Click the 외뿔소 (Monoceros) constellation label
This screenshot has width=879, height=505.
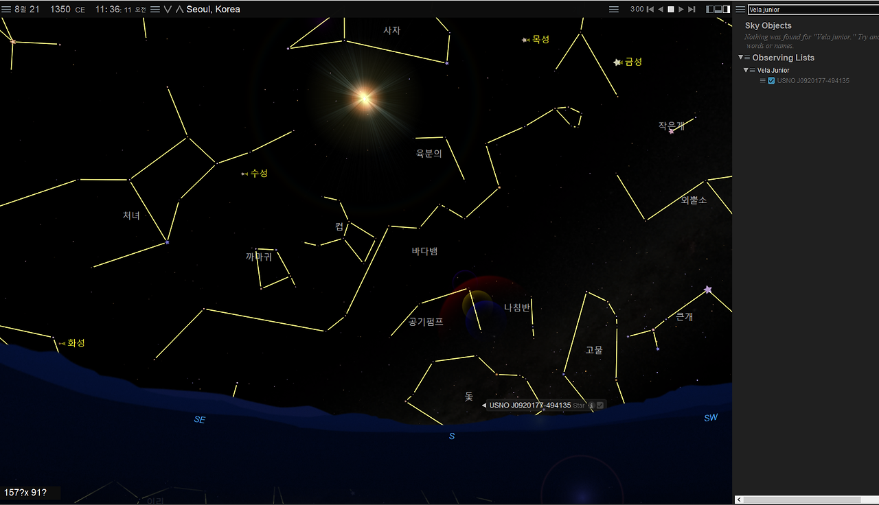pos(694,200)
